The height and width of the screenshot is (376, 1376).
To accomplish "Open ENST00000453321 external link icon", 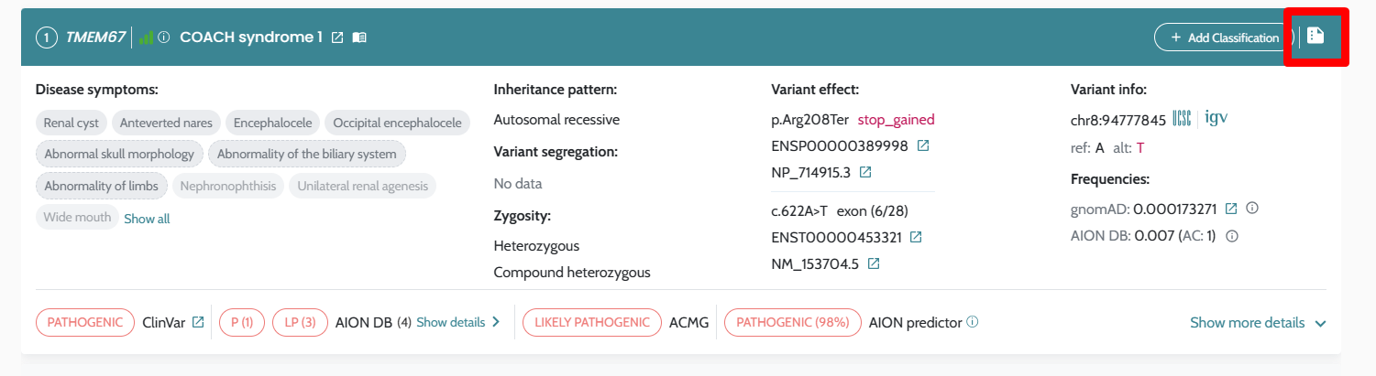I will 916,238.
